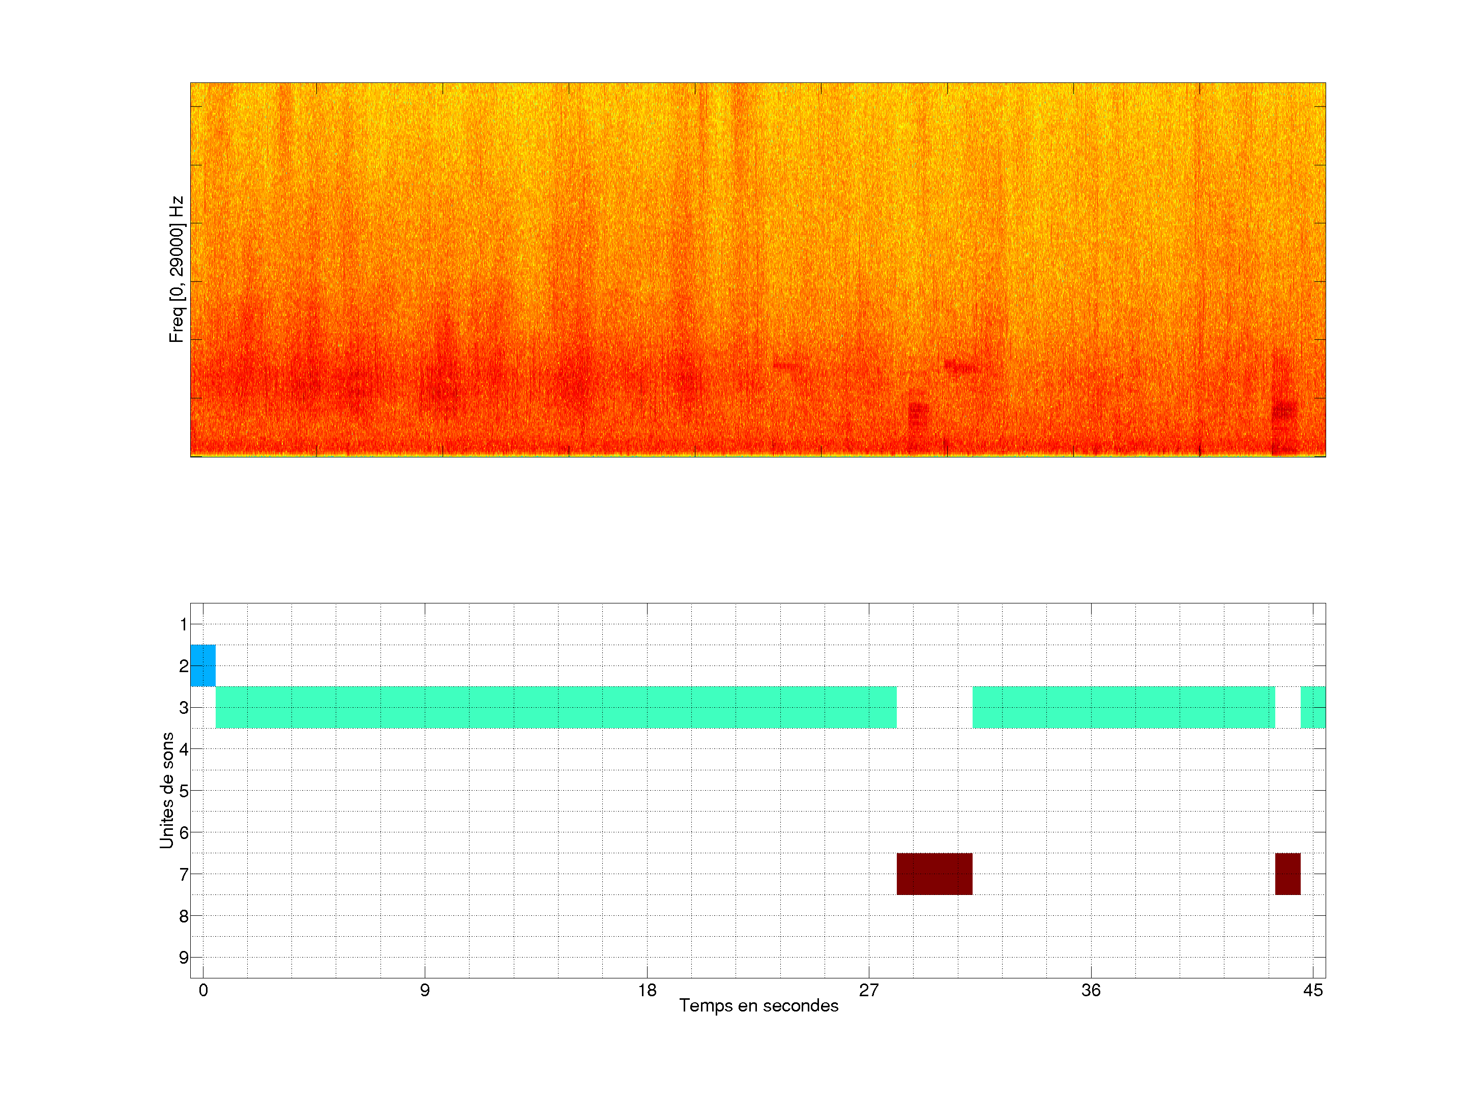Click the x-axis tick label 18

point(647,990)
